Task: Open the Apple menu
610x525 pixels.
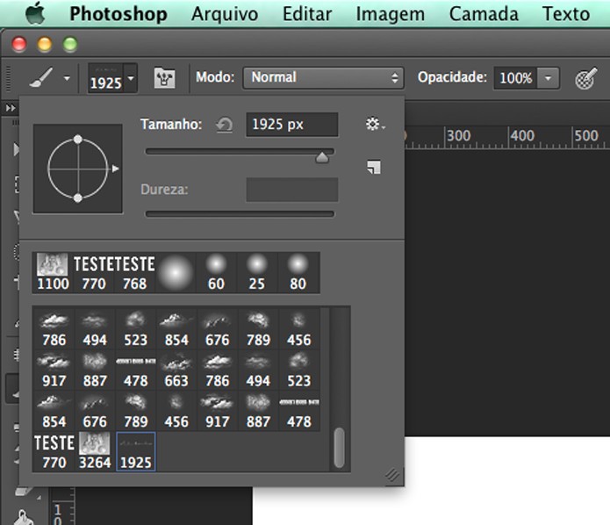Action: point(35,13)
